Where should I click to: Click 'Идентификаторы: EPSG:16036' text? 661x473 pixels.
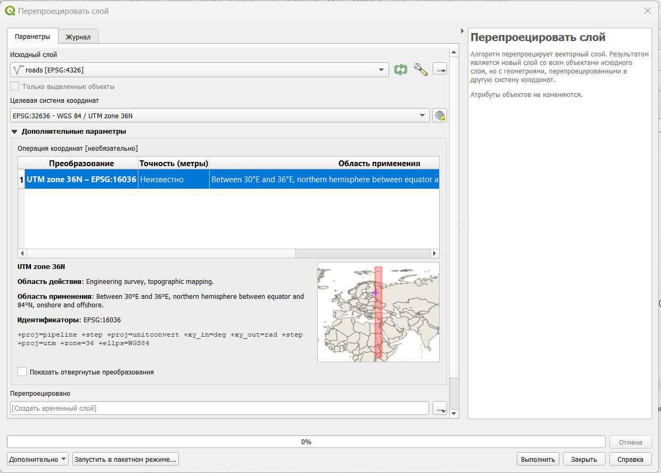tap(69, 320)
